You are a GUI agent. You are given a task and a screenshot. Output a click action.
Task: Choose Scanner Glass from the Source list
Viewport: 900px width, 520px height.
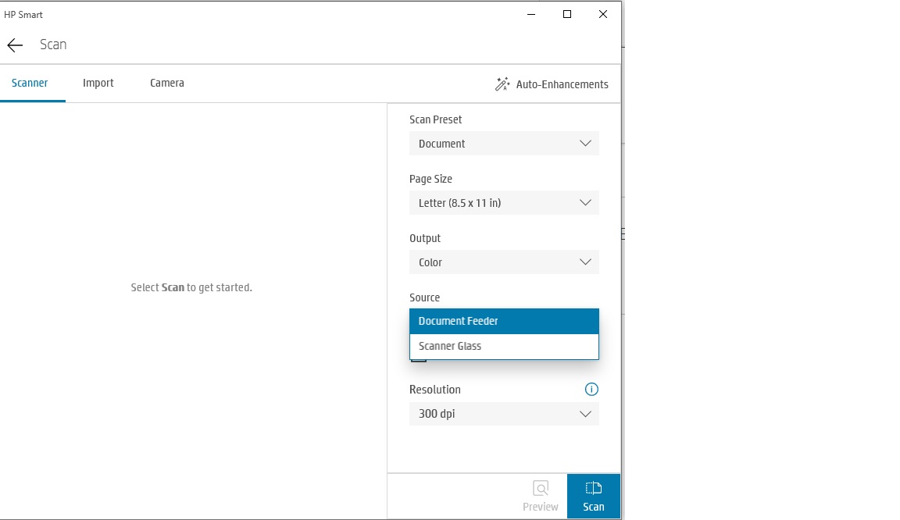pos(504,346)
